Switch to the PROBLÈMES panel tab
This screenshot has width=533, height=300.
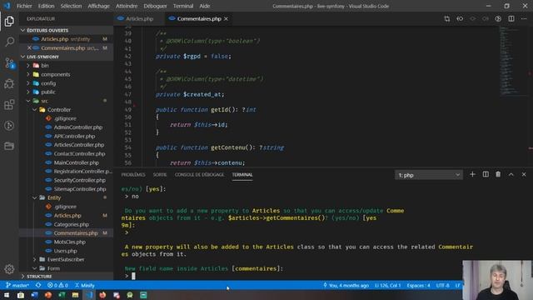[133, 175]
